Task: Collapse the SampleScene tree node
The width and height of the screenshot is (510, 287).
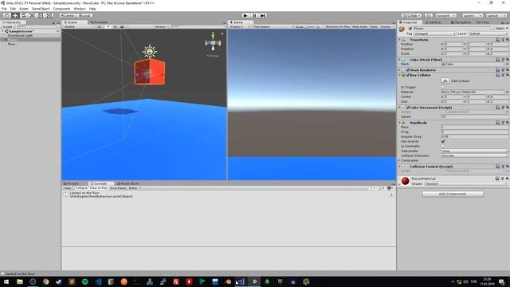Action: 2,31
